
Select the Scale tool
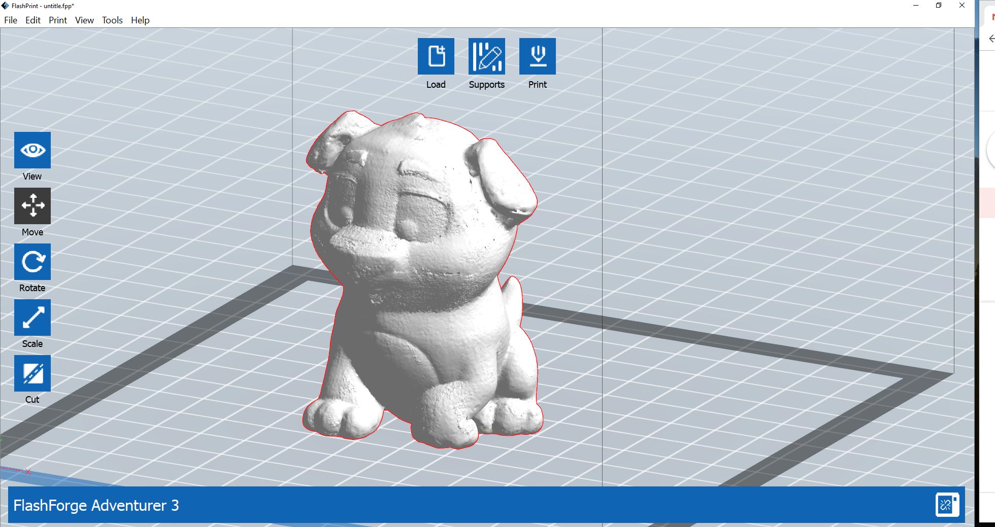coord(32,318)
